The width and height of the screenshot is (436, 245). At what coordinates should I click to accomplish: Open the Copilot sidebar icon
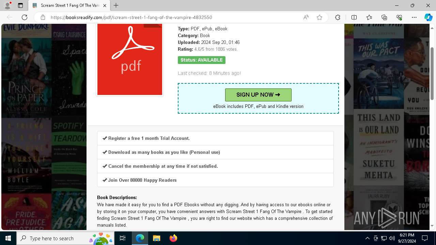[428, 17]
